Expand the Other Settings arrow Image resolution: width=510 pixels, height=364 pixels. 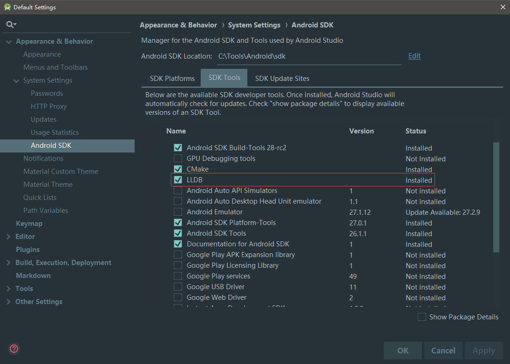8,301
